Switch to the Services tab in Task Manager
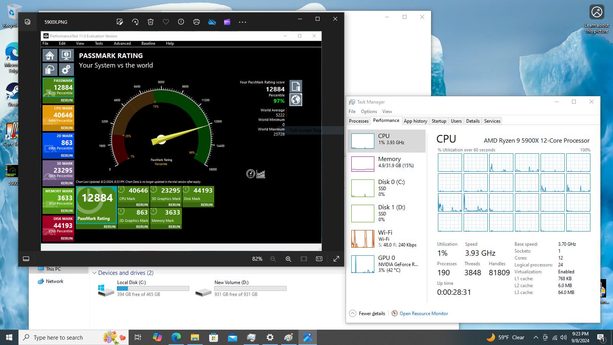The image size is (613, 345). (x=492, y=121)
